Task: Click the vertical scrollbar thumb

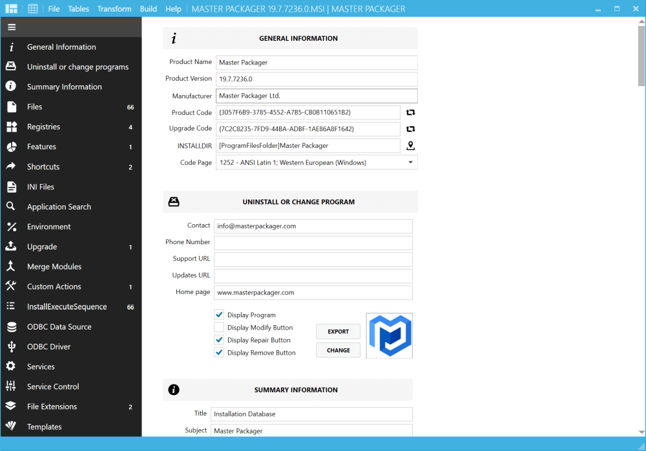Action: 641,56
